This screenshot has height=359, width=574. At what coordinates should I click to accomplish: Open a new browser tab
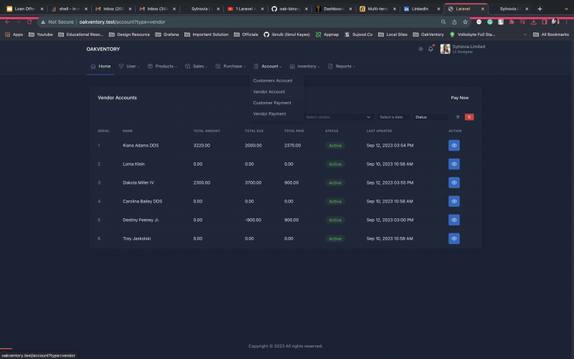(540, 9)
